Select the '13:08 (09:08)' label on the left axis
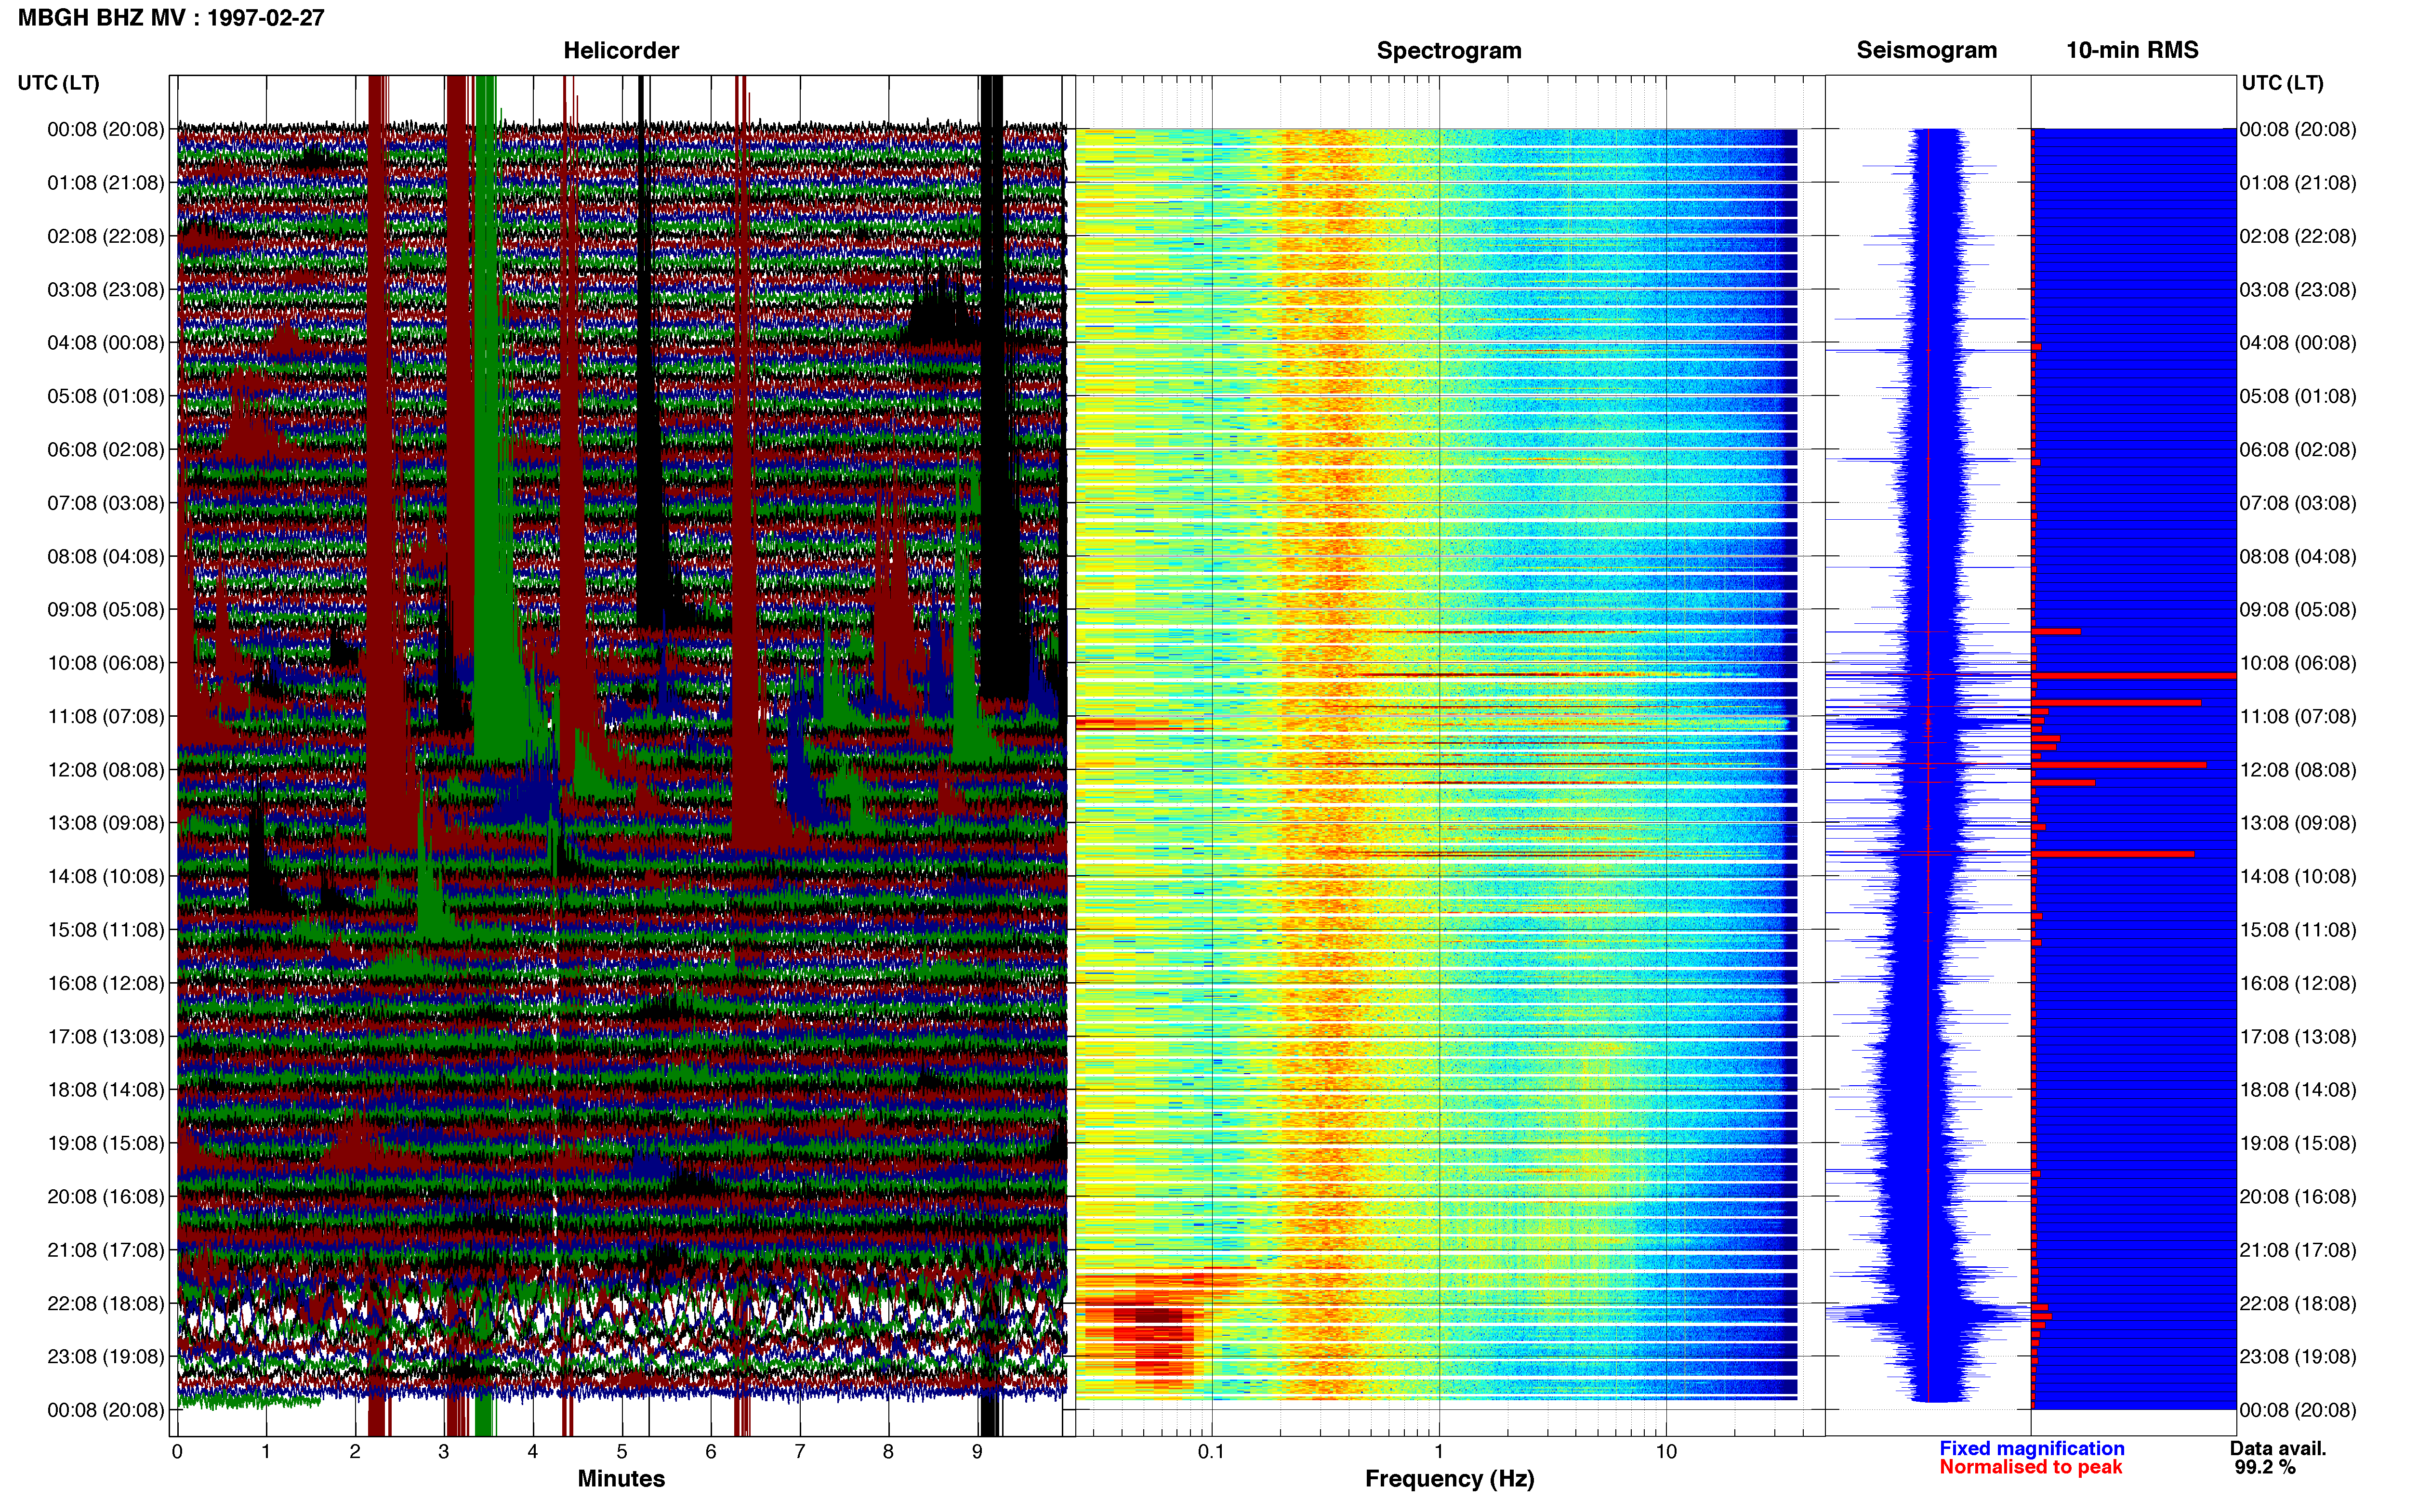The height and width of the screenshot is (1512, 2418). pyautogui.click(x=105, y=823)
